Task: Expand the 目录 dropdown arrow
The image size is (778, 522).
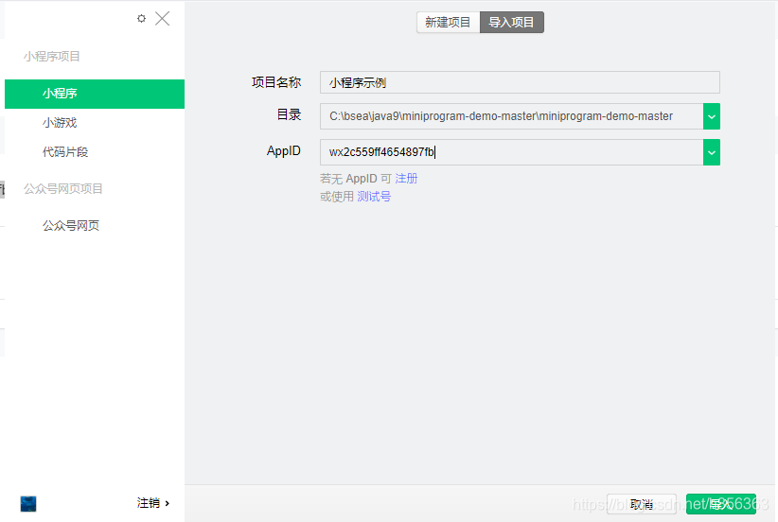Action: coord(712,116)
